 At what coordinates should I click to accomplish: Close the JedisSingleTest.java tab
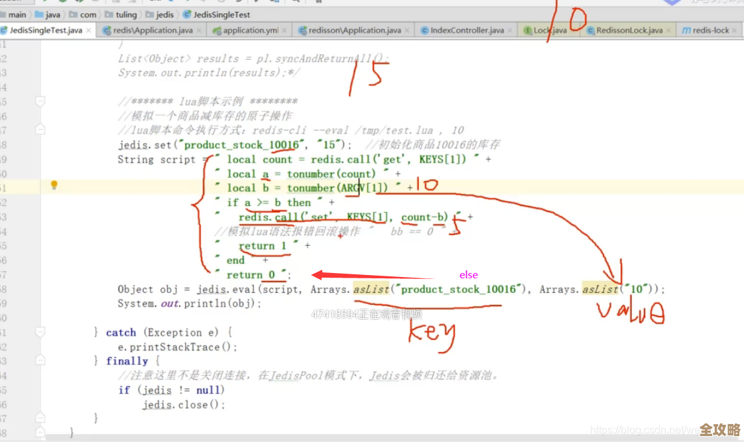click(x=89, y=30)
